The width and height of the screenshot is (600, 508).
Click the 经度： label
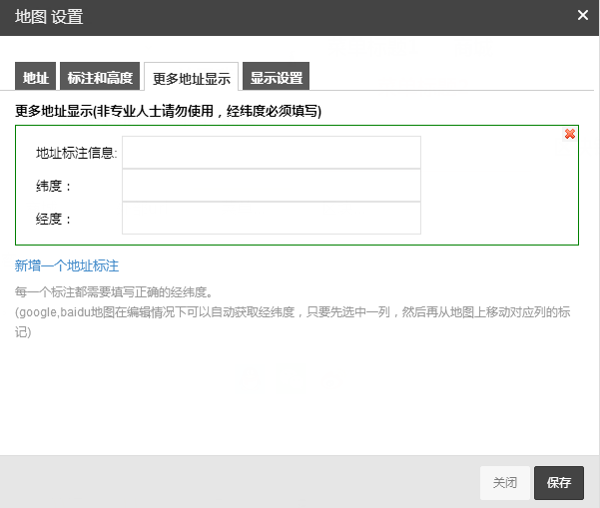(53, 219)
